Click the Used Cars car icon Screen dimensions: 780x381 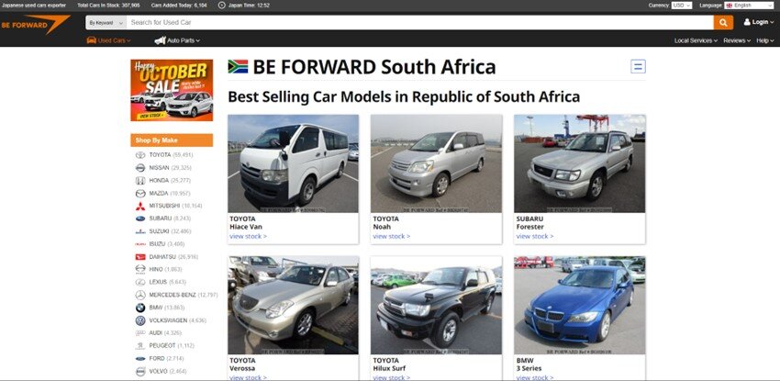click(x=92, y=40)
